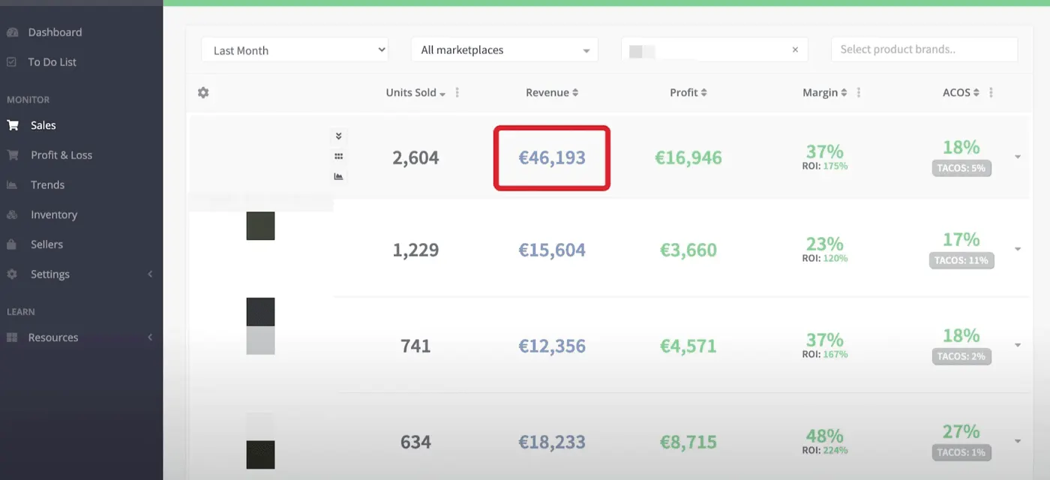Open To Do List page
This screenshot has height=480, width=1050.
pos(52,62)
